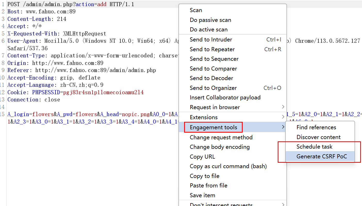This screenshot has width=362, height=206.
Task: Click the Accept-Encoding header line
Action: [x=54, y=78]
